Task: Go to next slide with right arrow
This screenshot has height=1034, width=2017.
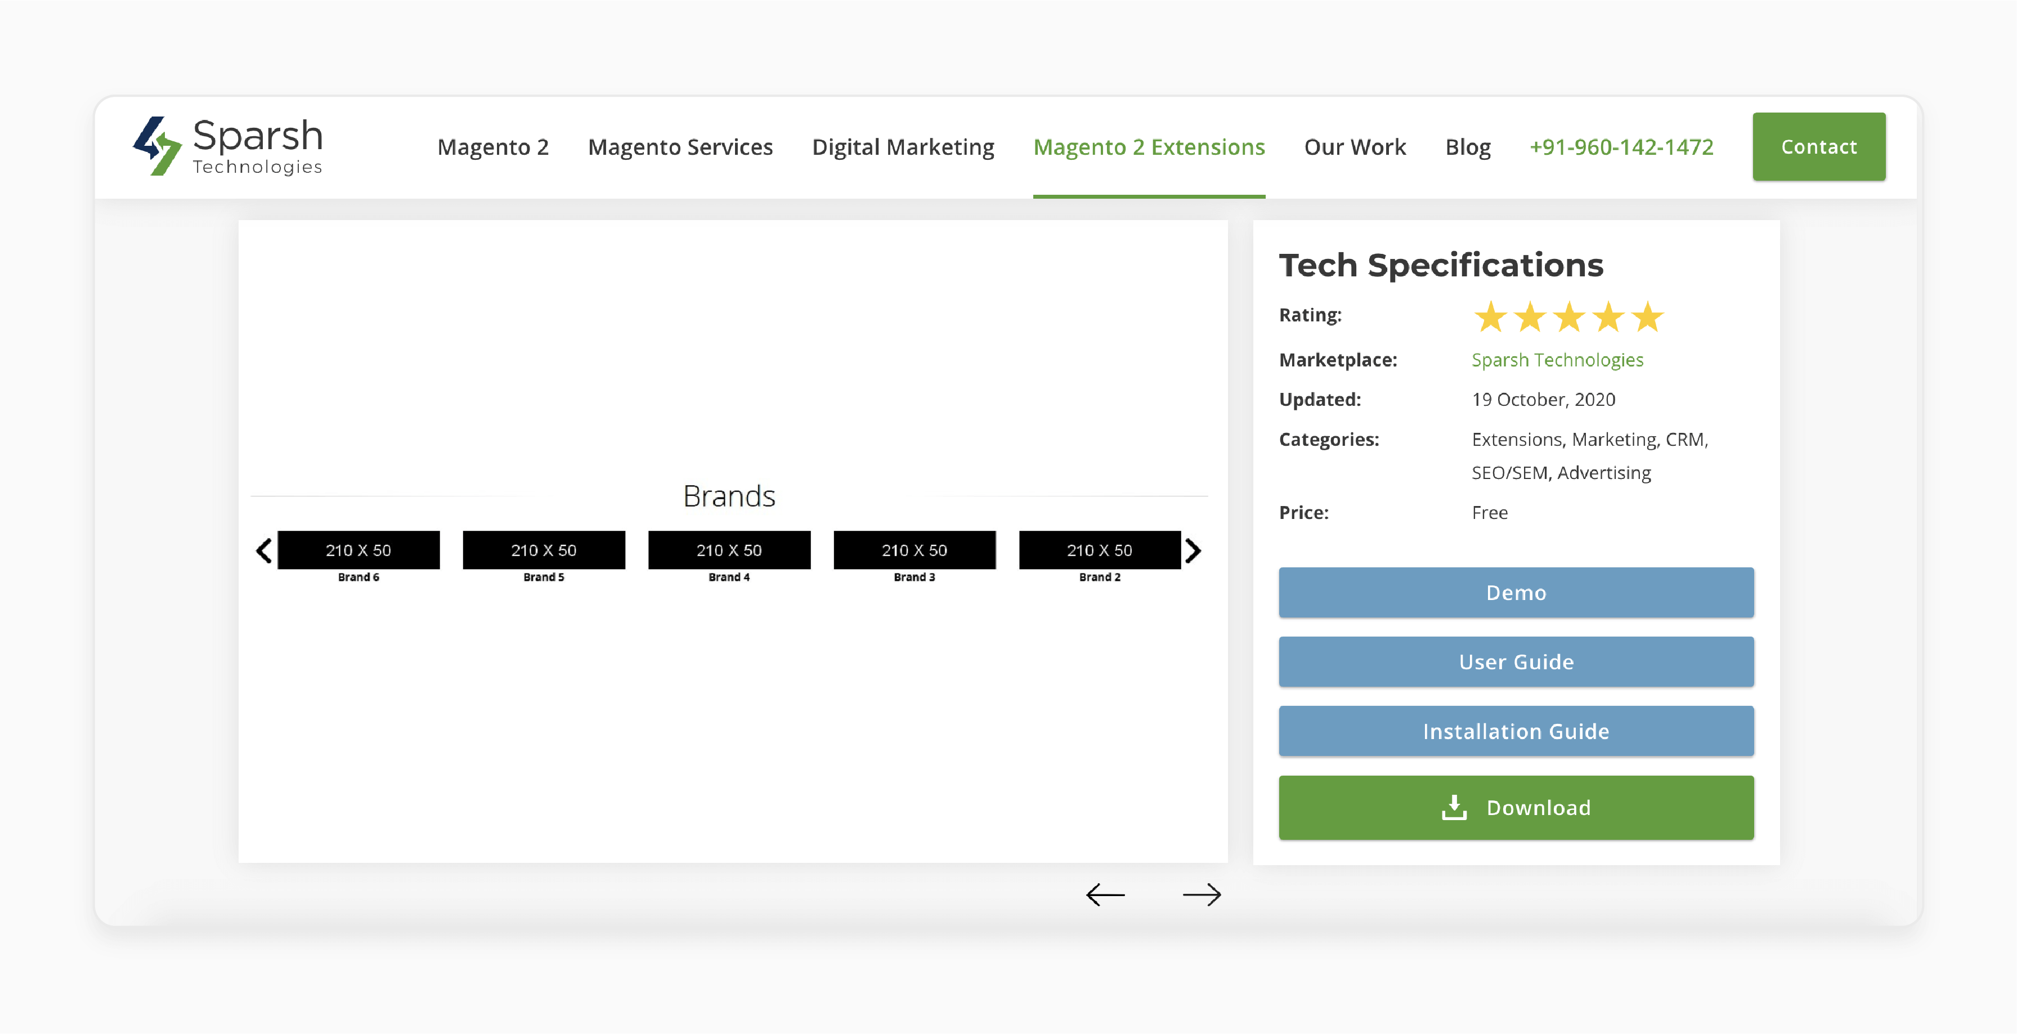Action: (x=1202, y=894)
